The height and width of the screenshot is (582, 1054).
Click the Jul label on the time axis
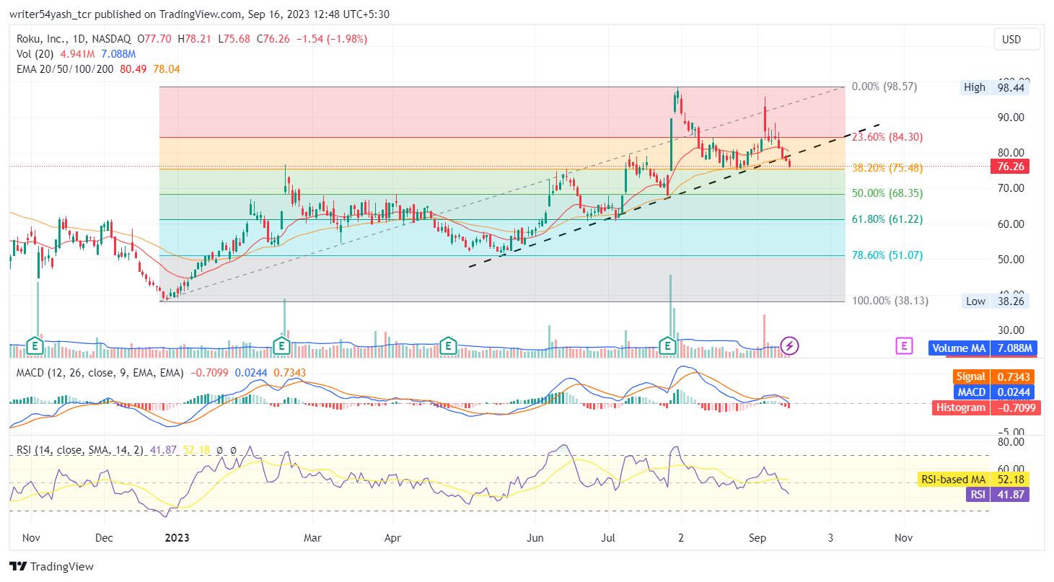pos(607,537)
